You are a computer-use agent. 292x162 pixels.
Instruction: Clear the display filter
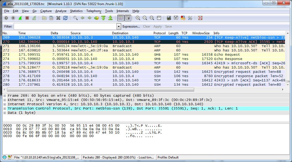147,27
